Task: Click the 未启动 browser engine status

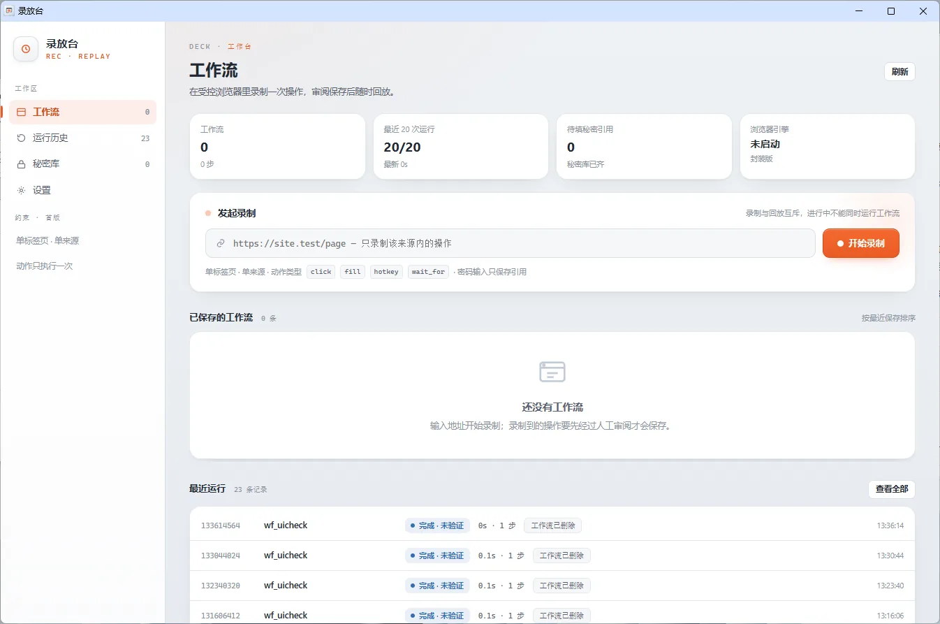Action: [x=765, y=144]
